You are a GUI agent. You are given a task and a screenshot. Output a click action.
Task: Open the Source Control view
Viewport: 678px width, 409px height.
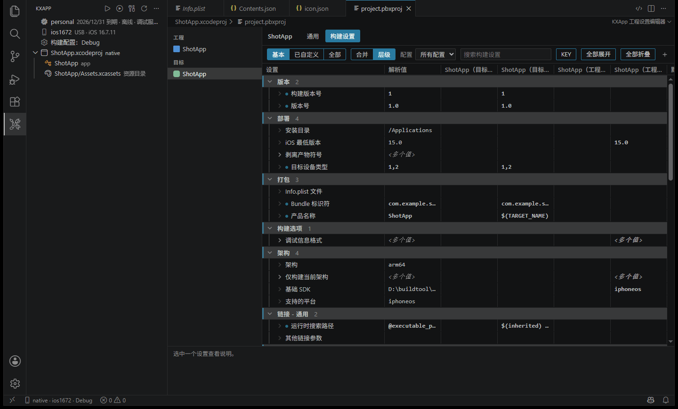coord(15,56)
